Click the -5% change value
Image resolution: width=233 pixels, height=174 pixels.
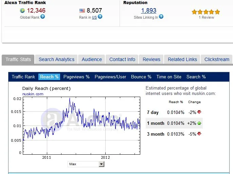[x=192, y=134]
